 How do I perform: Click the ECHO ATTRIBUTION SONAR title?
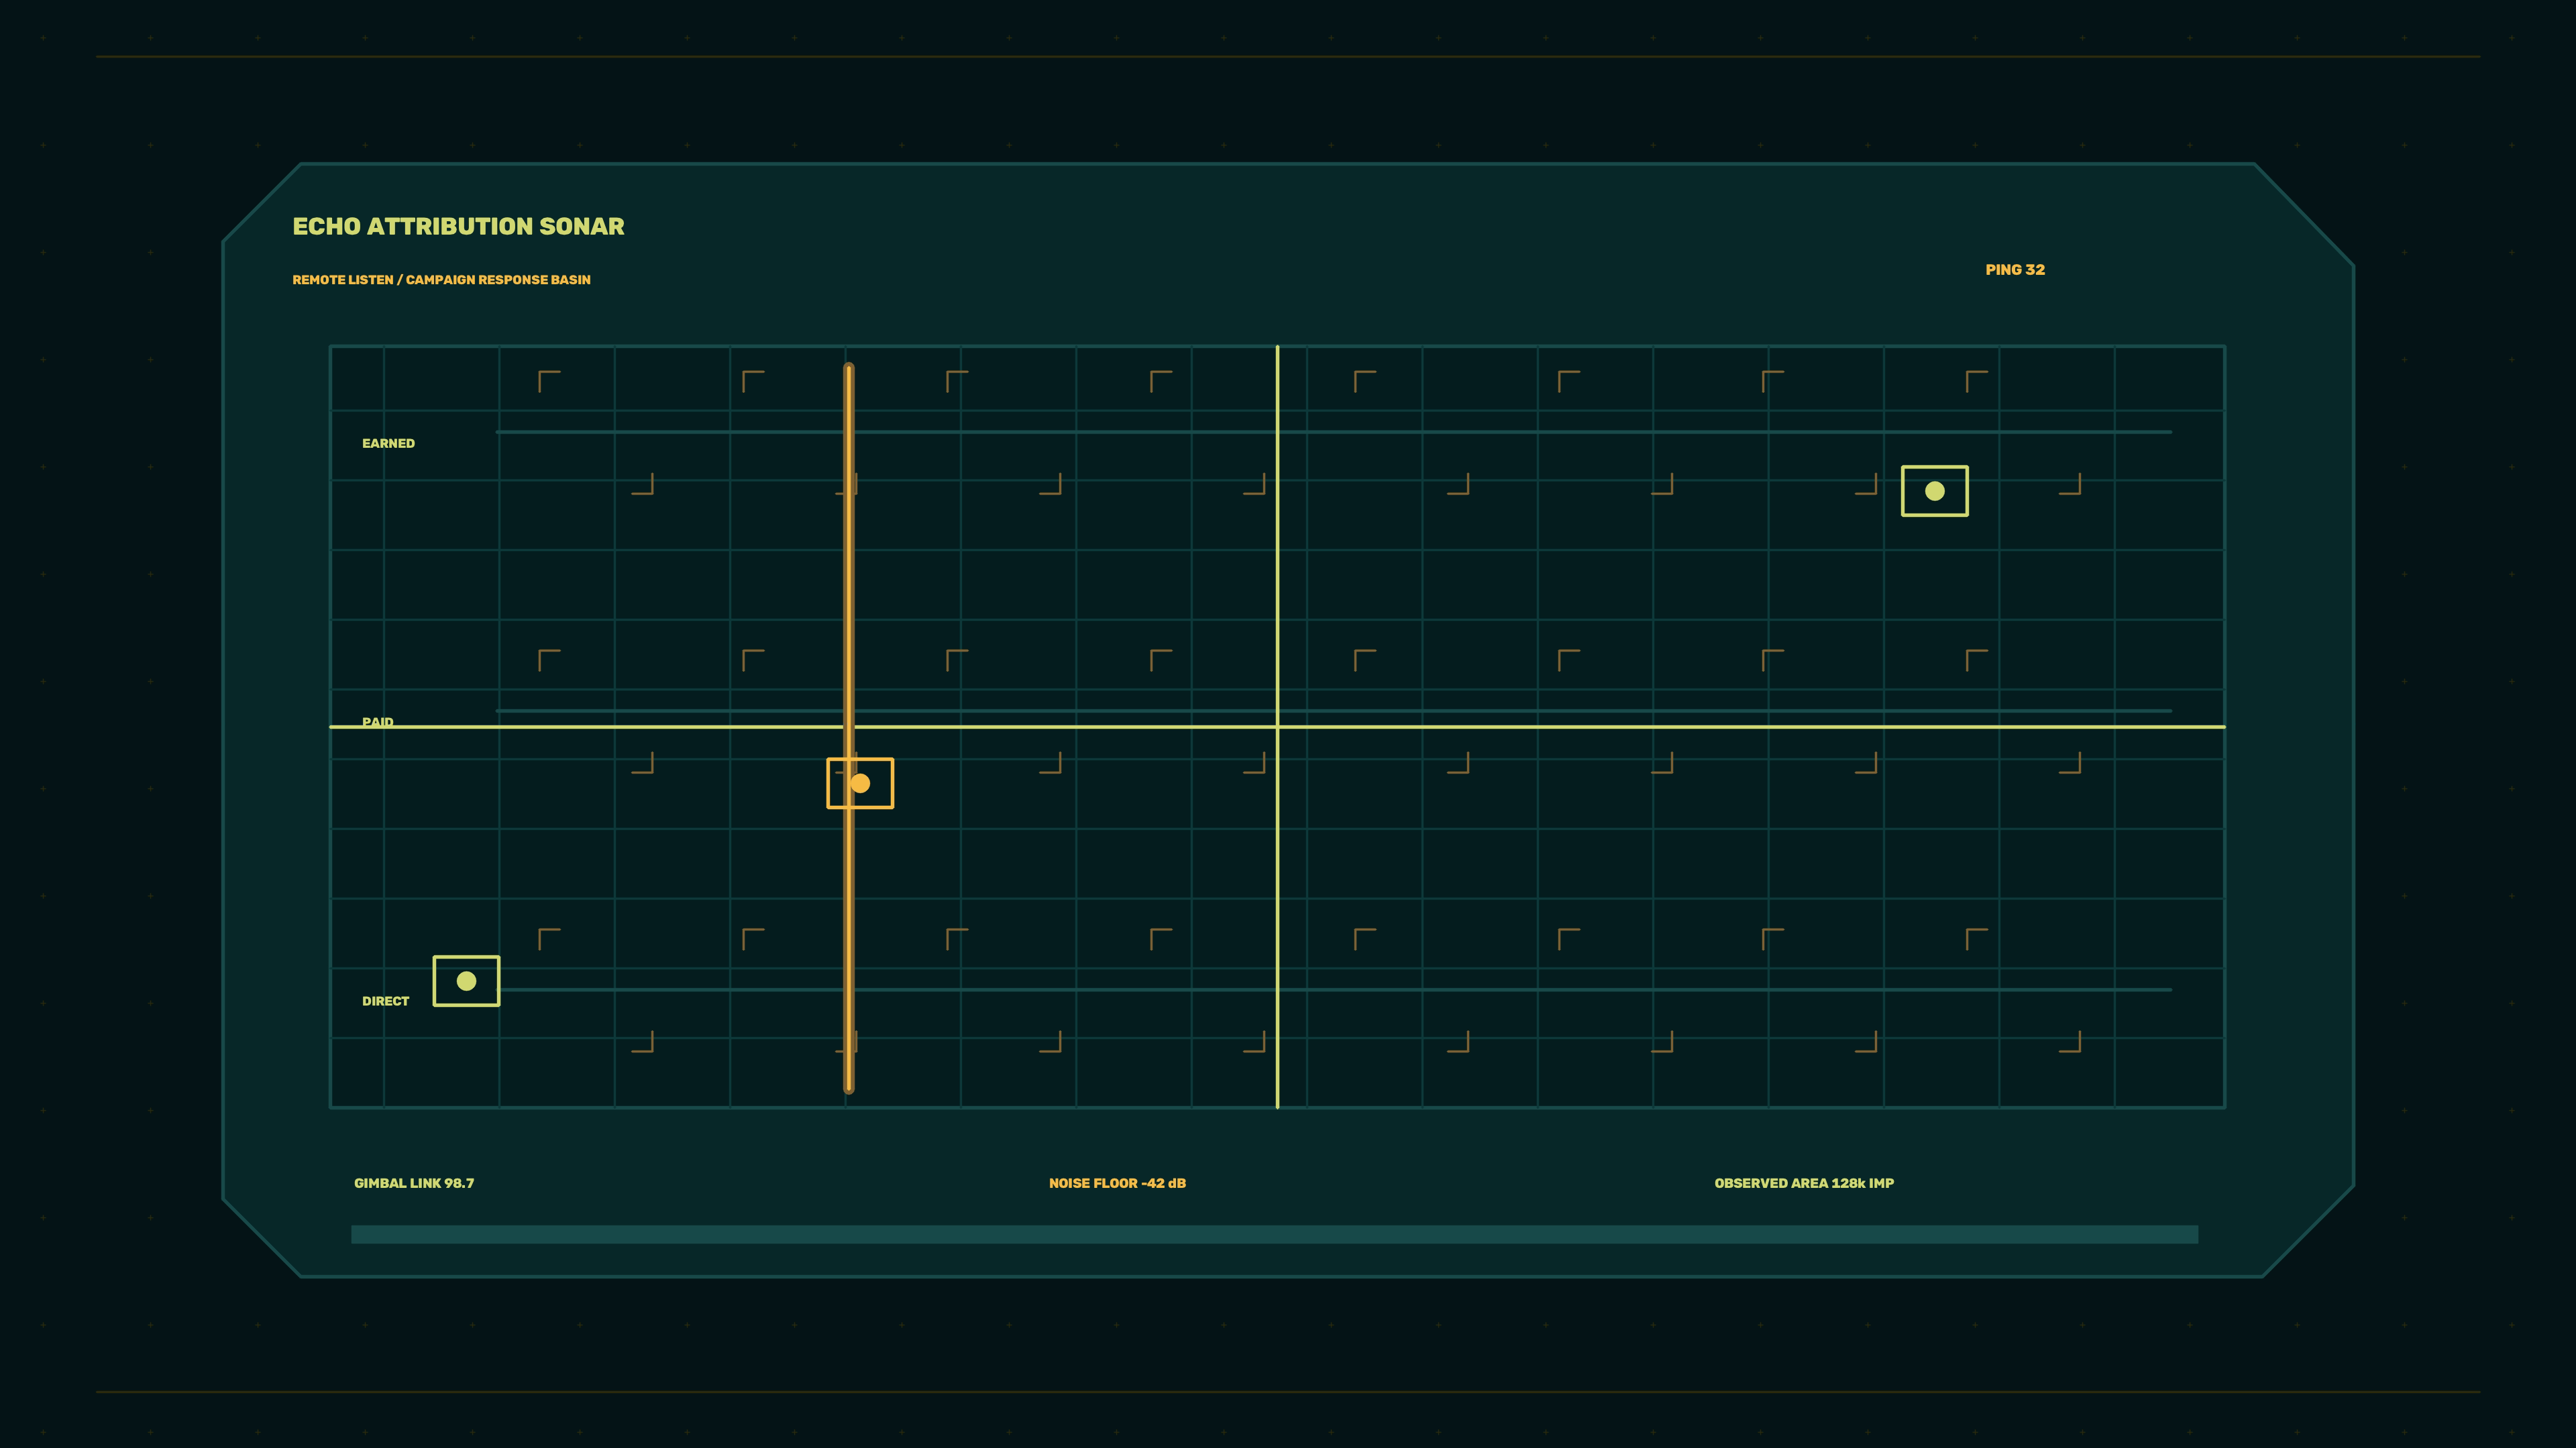tap(458, 227)
